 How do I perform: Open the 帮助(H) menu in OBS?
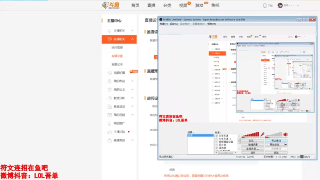pos(212,24)
